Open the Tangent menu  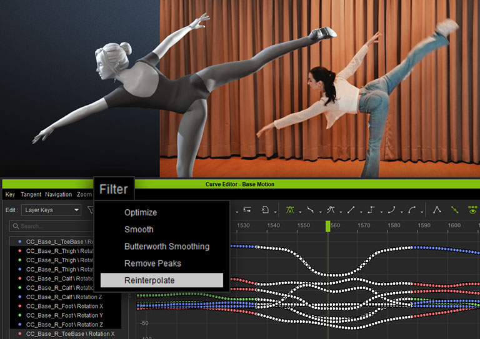coord(30,194)
